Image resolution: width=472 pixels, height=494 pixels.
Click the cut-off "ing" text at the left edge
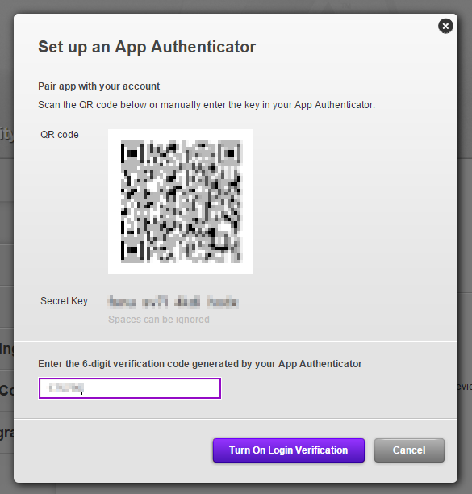pyautogui.click(x=6, y=349)
